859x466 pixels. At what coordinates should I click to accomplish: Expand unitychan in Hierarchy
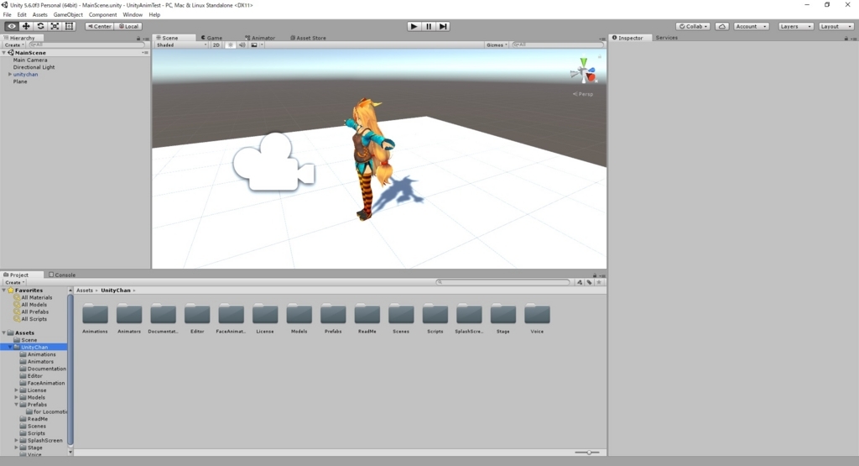click(10, 74)
